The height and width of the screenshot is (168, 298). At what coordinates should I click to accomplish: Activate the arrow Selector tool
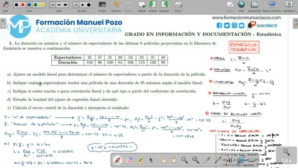coord(151,160)
